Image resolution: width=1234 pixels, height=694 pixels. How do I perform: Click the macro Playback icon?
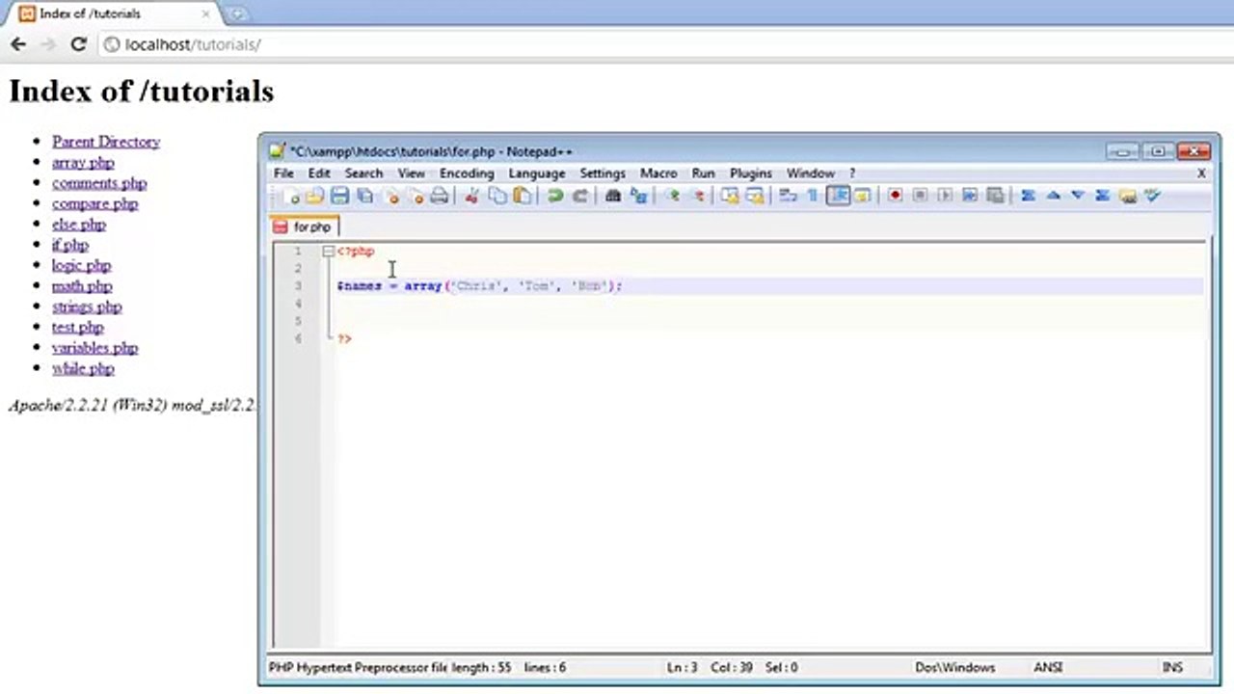(x=945, y=196)
